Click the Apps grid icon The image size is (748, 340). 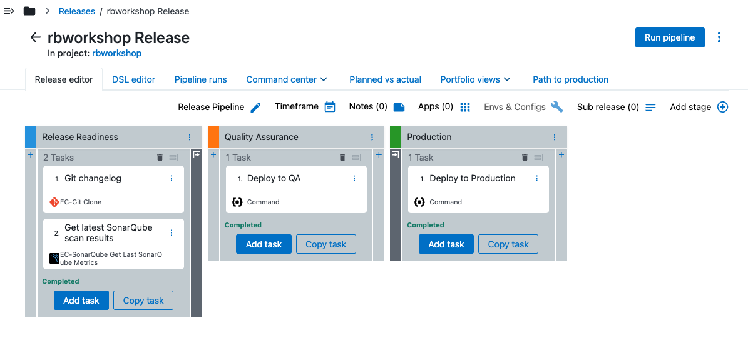pos(465,107)
